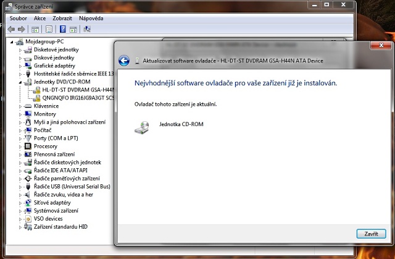Click the Properties toolbar icon
Image resolution: width=395 pixels, height=259 pixels.
click(x=49, y=29)
